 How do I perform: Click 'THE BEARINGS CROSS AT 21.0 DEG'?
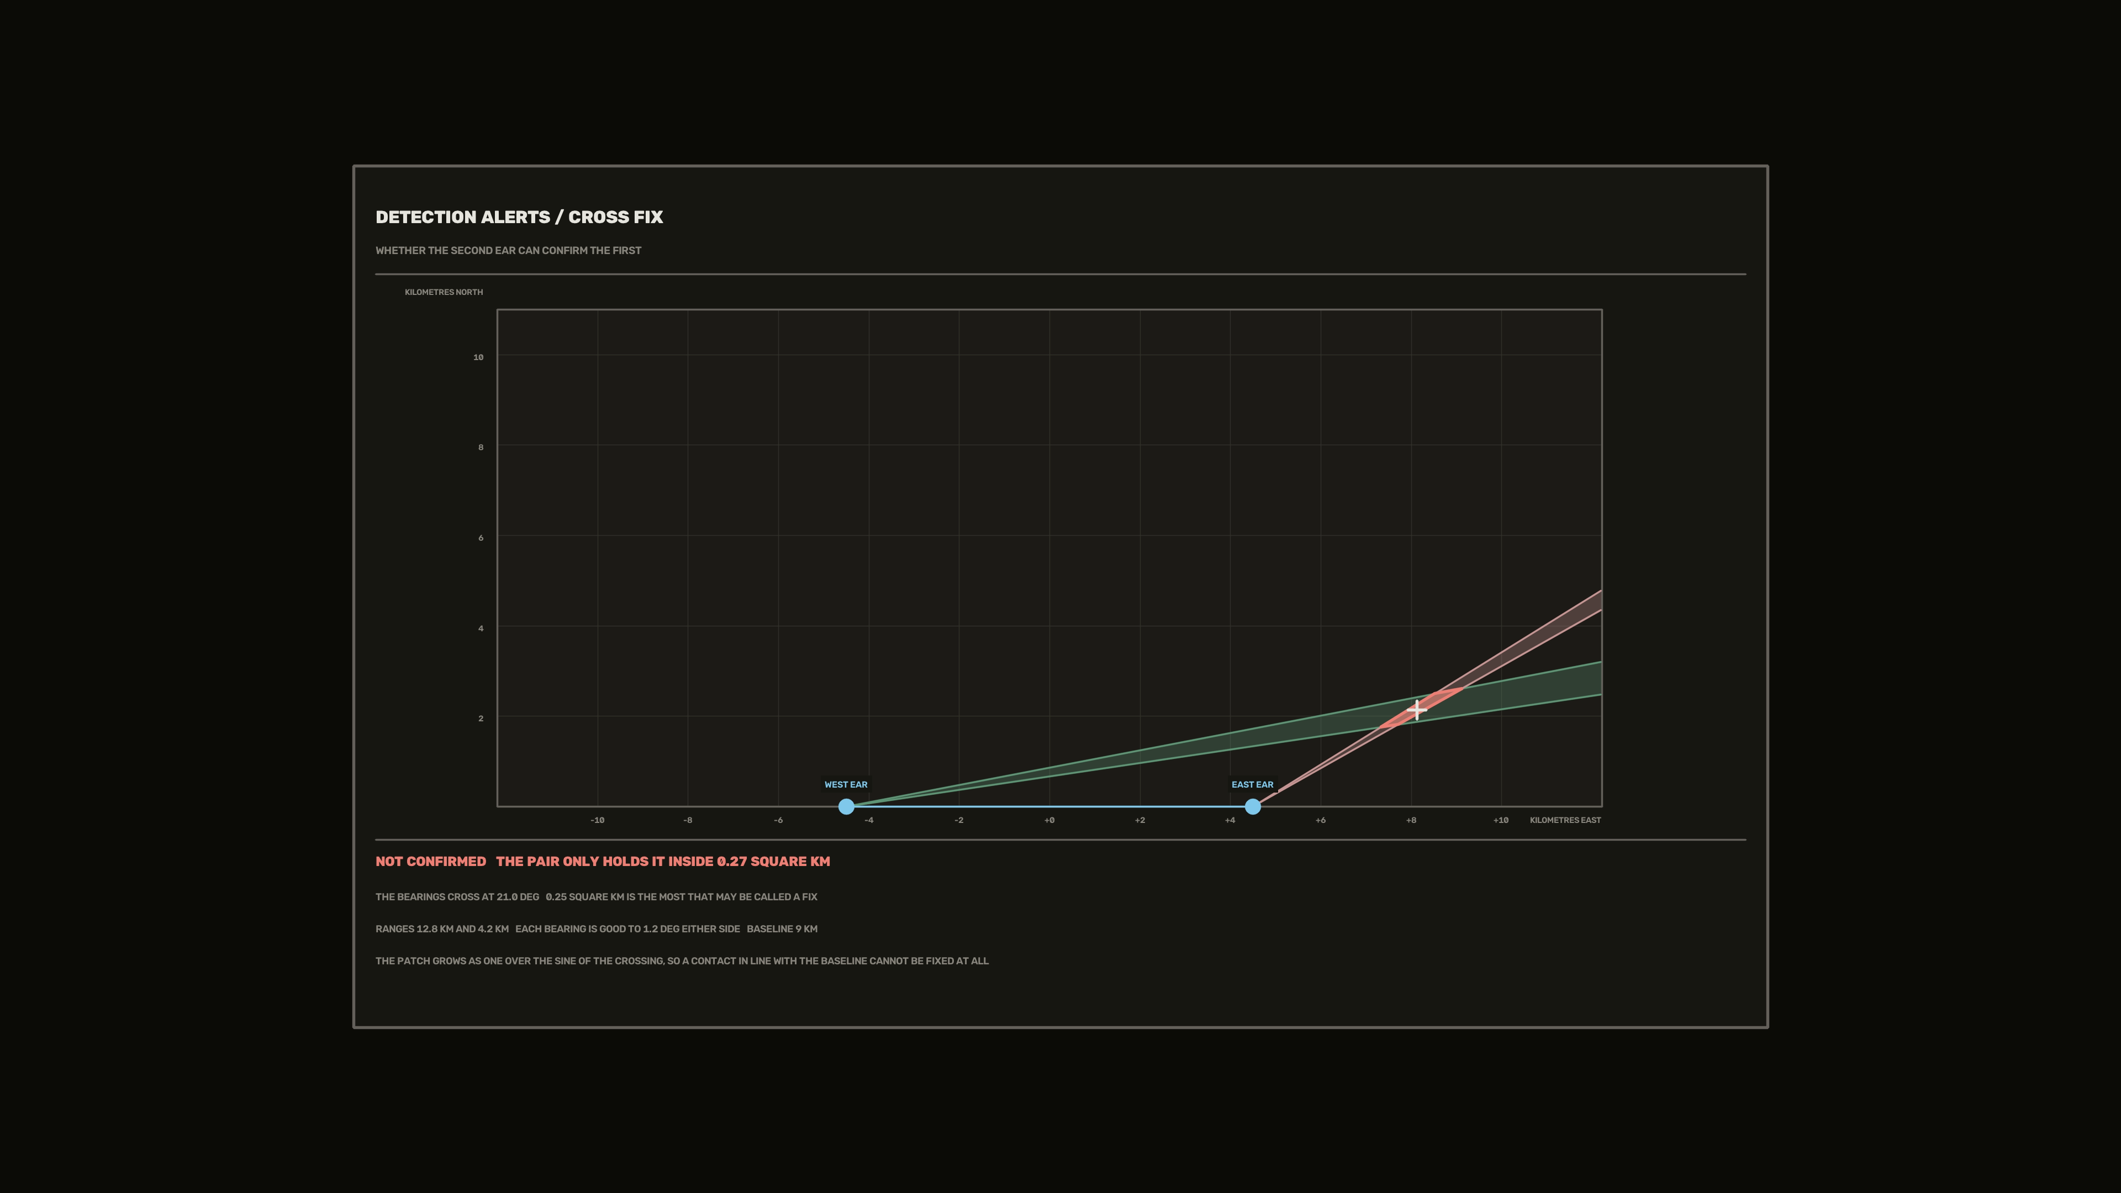(457, 896)
